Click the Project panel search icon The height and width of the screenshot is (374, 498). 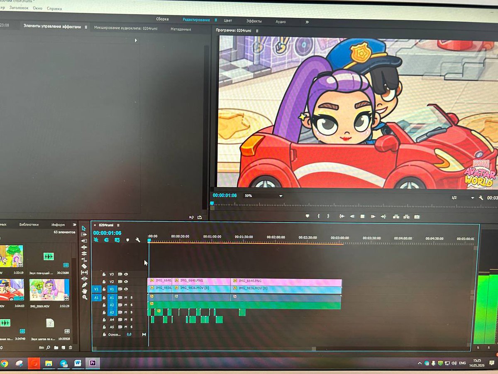point(49,347)
